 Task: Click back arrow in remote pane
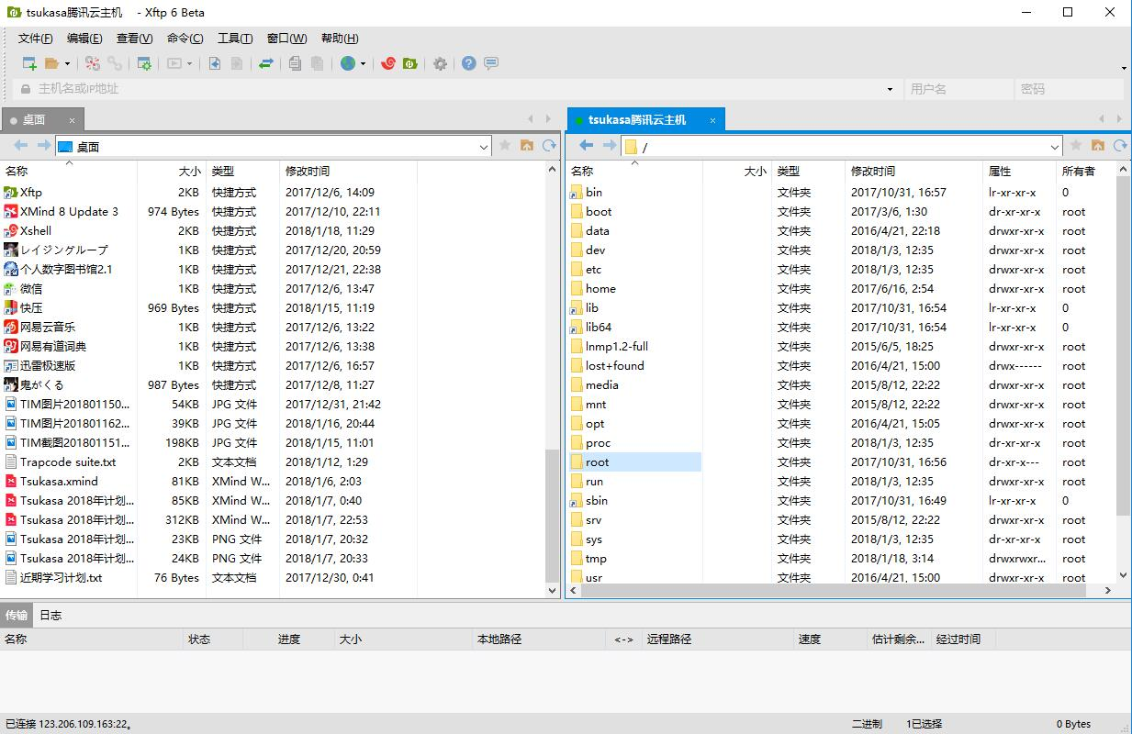587,146
